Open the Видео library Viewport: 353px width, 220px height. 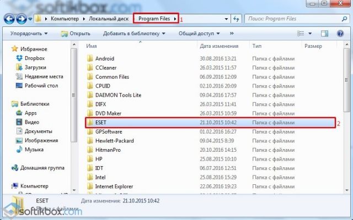(32, 122)
